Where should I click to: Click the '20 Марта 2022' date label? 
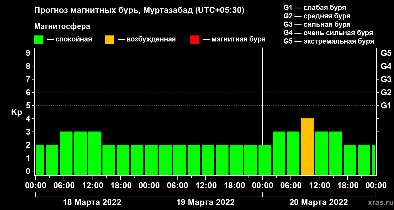[x=319, y=202]
